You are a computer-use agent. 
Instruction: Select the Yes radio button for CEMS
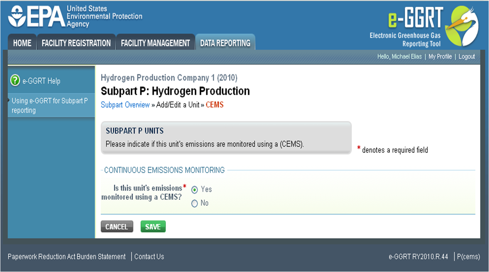pyautogui.click(x=195, y=189)
